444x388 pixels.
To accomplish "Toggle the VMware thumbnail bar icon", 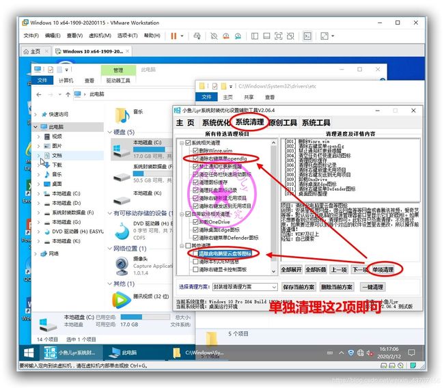I will tap(266, 36).
